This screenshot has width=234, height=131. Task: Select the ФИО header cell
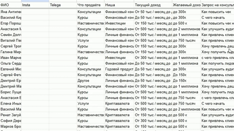point(11,5)
